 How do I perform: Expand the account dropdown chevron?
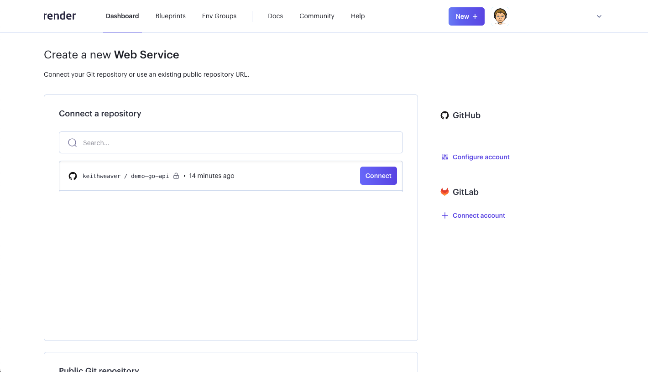pyautogui.click(x=599, y=16)
